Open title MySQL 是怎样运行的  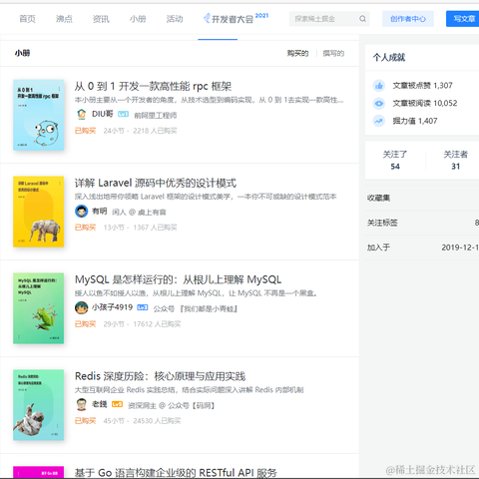click(x=178, y=279)
